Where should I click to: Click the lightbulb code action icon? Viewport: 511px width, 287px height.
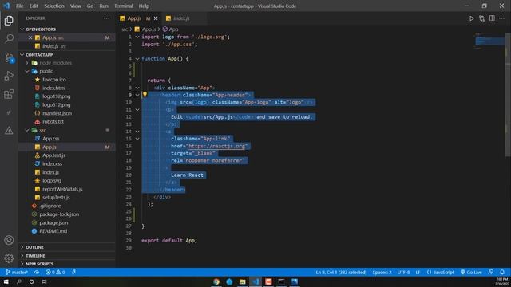pos(145,95)
